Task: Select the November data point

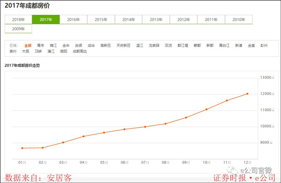Action: pos(227,100)
